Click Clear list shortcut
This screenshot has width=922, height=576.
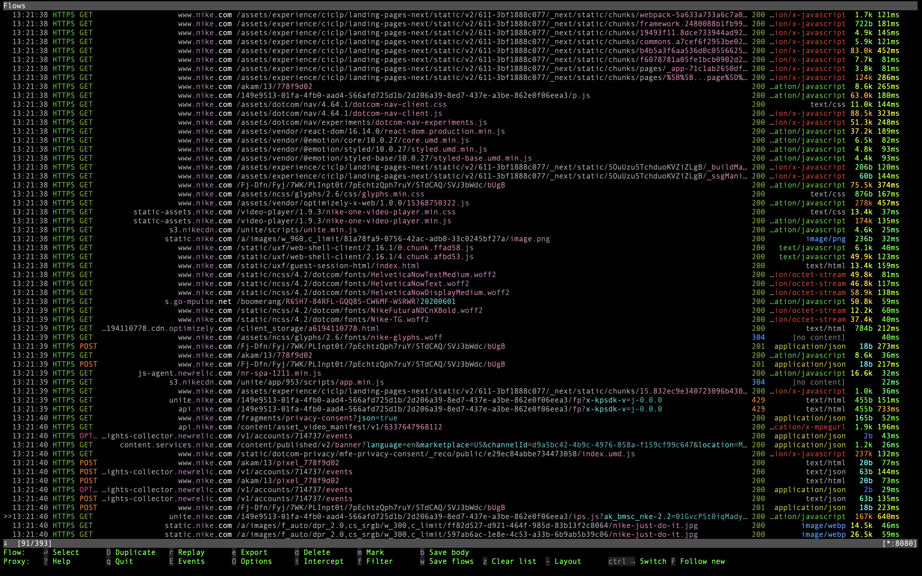pyautogui.click(x=514, y=561)
